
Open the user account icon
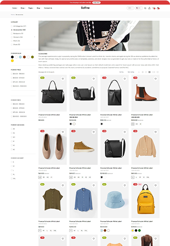pos(149,8)
